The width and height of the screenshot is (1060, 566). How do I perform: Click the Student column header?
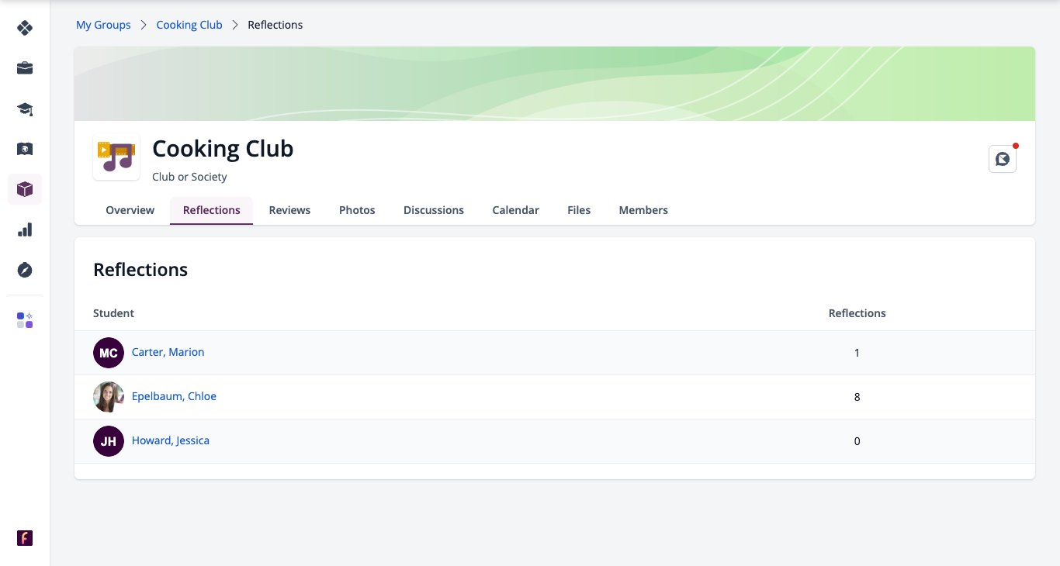pyautogui.click(x=113, y=313)
